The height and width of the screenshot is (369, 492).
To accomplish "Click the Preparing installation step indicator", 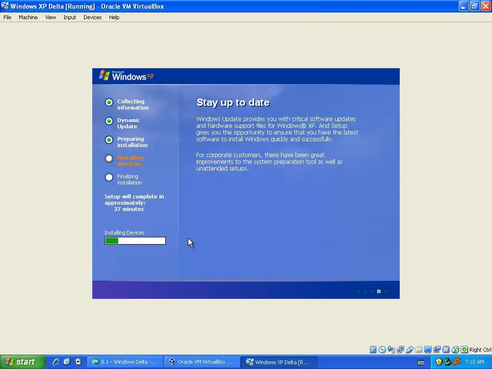I will tap(109, 140).
